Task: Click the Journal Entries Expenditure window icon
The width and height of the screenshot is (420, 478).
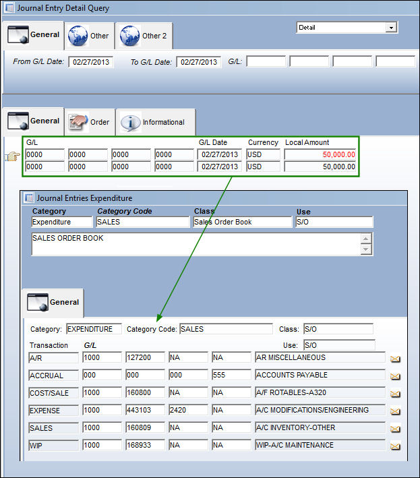Action: click(29, 198)
